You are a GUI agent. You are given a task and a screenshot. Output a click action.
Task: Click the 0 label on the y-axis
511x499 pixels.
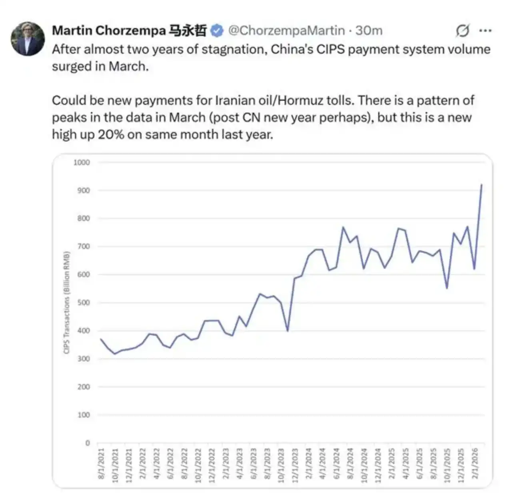88,443
